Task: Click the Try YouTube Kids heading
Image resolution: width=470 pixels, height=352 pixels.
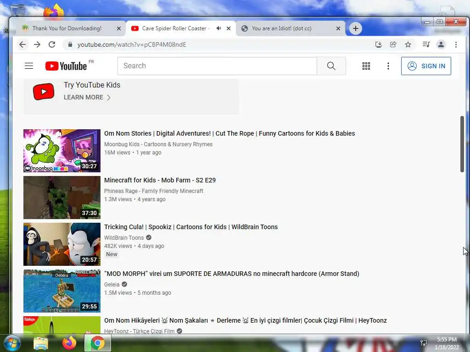Action: point(92,85)
